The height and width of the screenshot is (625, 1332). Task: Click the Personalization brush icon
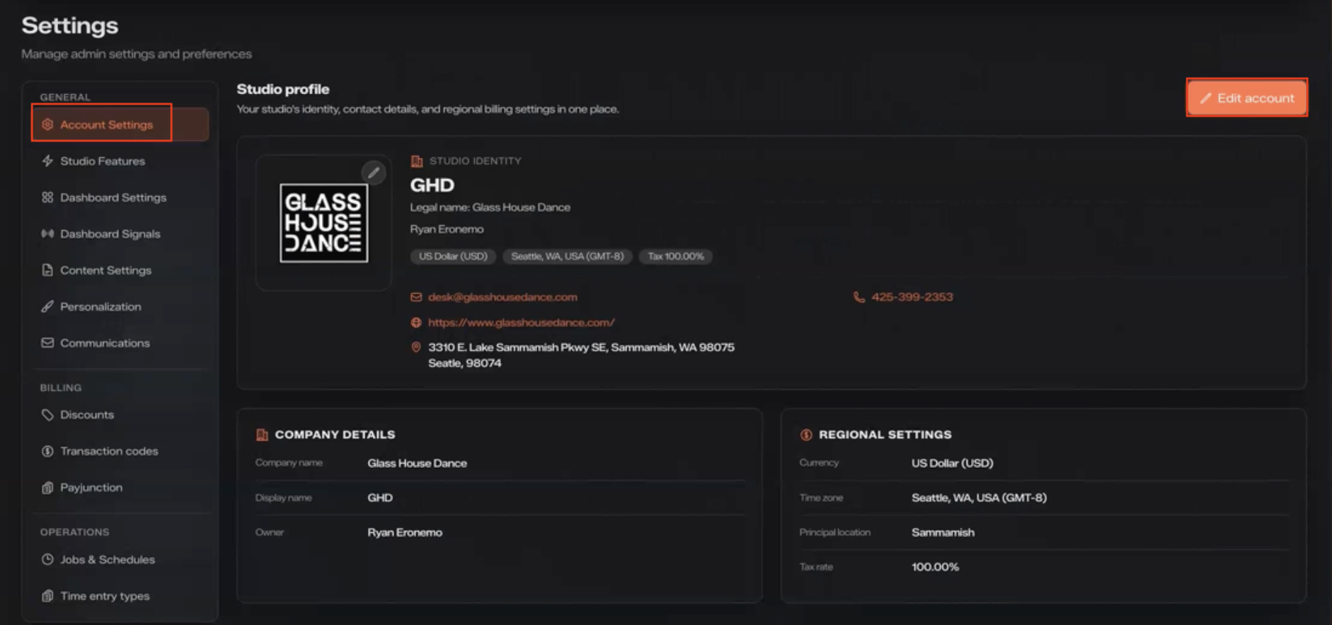(x=47, y=306)
